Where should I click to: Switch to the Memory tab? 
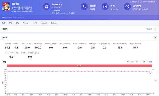(26, 23)
